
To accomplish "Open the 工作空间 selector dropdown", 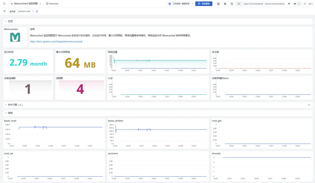I will click(181, 4).
